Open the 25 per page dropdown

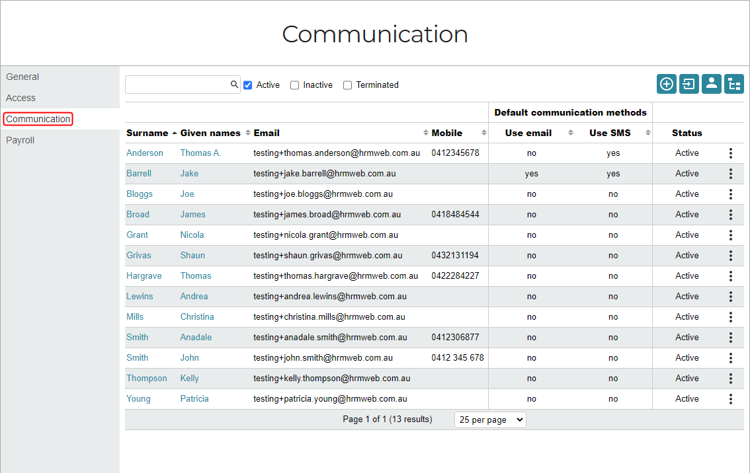pyautogui.click(x=490, y=419)
